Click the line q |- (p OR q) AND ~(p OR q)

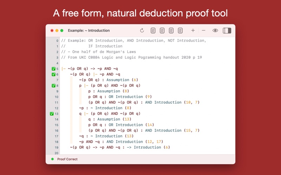point(110,114)
